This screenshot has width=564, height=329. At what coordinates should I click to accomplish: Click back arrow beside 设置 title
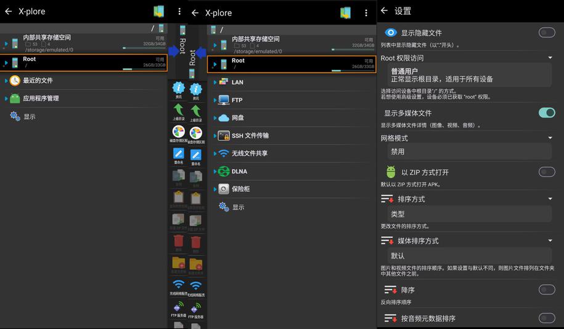point(385,11)
